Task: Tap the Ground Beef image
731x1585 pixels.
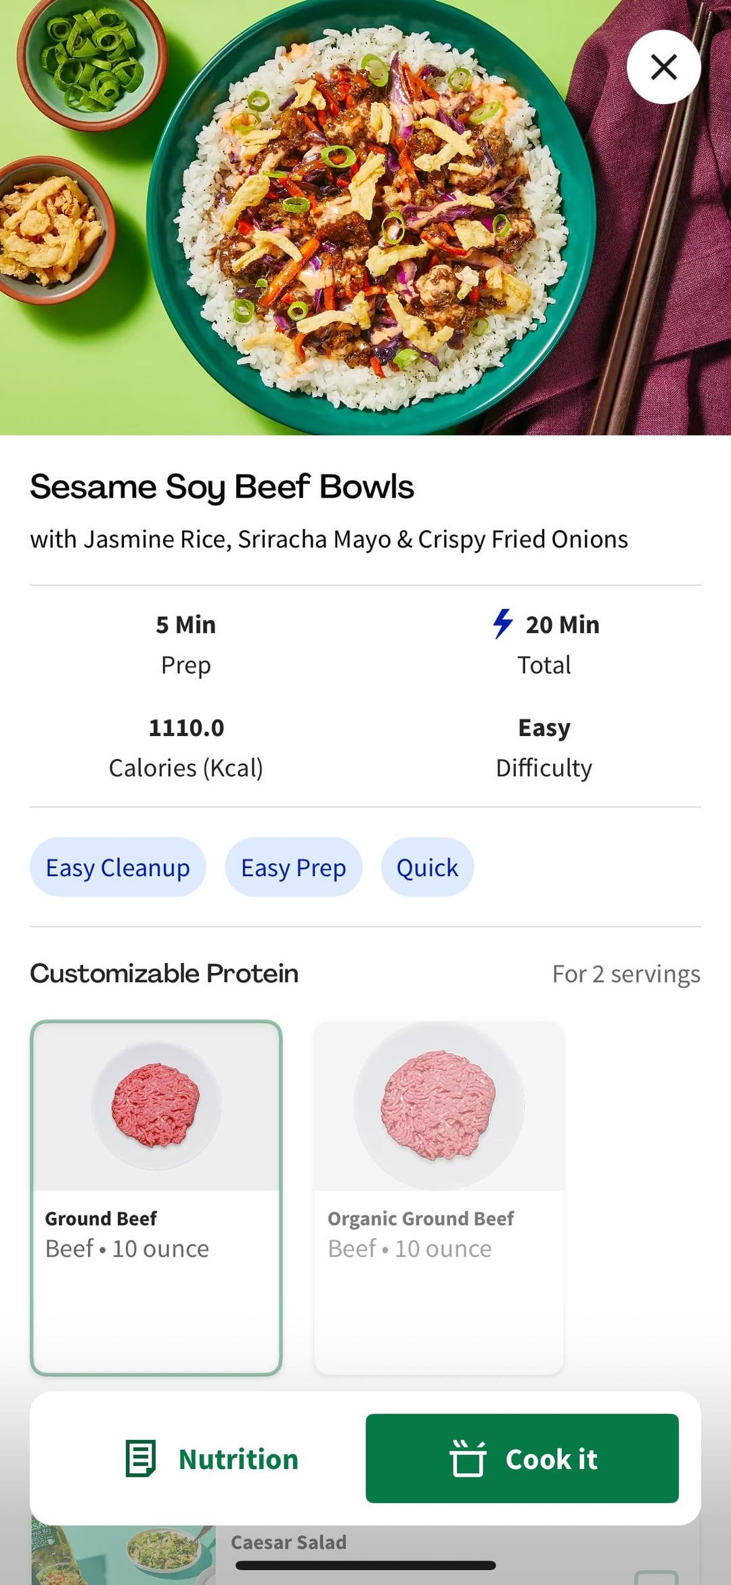Action: [x=156, y=1106]
